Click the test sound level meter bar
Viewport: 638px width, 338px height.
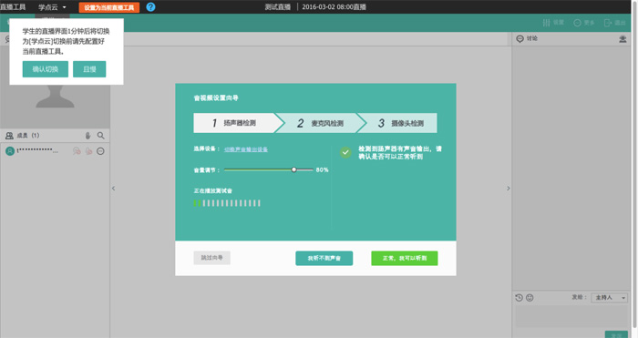[227, 203]
